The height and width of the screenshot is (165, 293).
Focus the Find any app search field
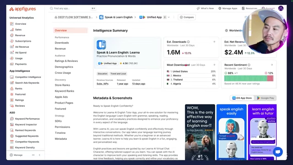(73, 8)
